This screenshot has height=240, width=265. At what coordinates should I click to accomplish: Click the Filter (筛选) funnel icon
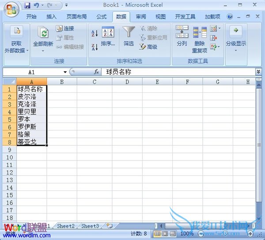click(129, 32)
